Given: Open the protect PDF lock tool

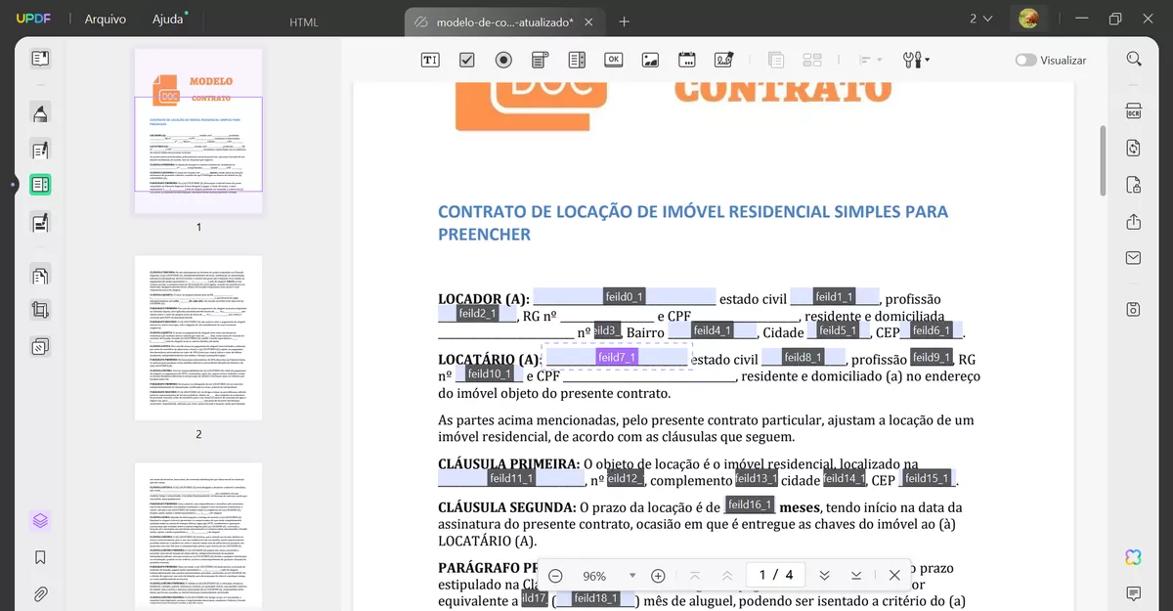Looking at the screenshot, I should [1134, 185].
